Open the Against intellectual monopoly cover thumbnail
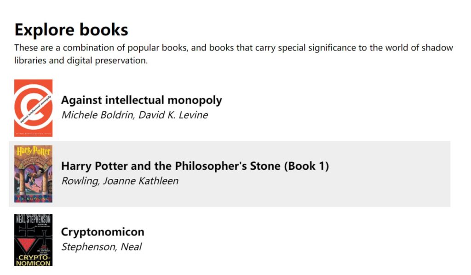 click(33, 108)
